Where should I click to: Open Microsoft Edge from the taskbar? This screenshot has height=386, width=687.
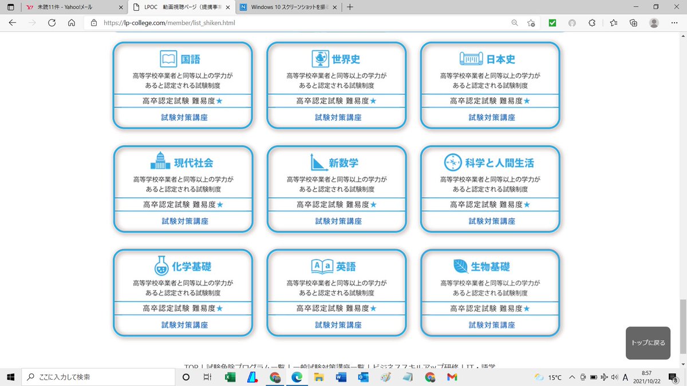(297, 377)
